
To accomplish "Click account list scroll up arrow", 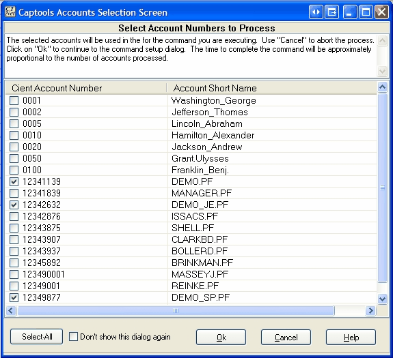I will coord(382,87).
